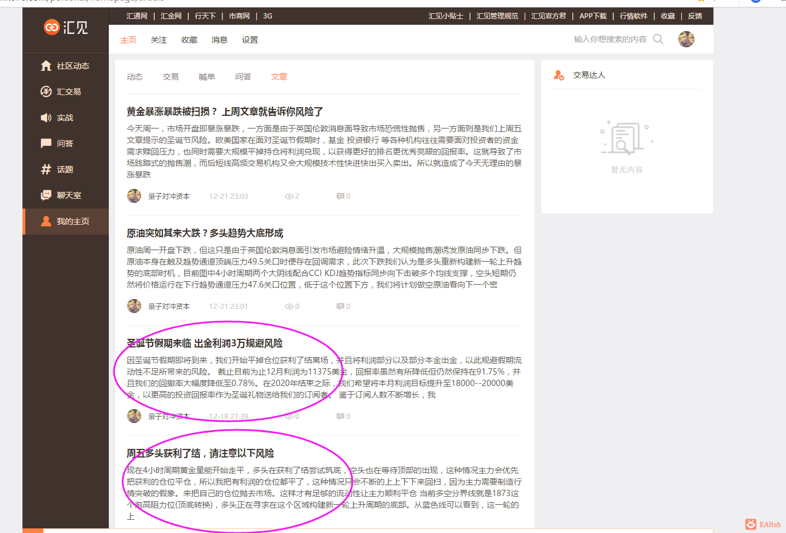Open the 聊天室 chatroom icon
Viewport: 786px width, 533px height.
point(46,195)
